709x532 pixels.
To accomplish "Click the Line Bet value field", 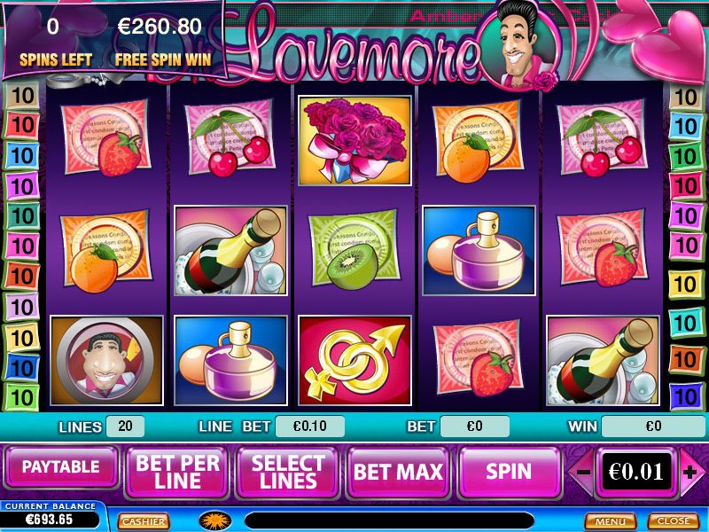I will [310, 426].
